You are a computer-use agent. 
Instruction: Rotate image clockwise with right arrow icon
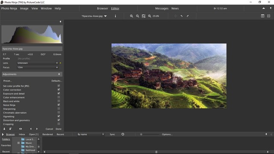tap(188, 16)
